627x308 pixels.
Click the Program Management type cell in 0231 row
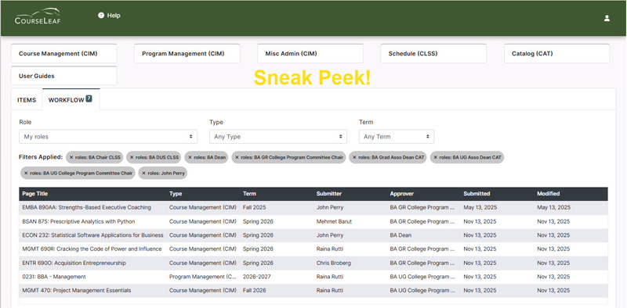tap(203, 277)
